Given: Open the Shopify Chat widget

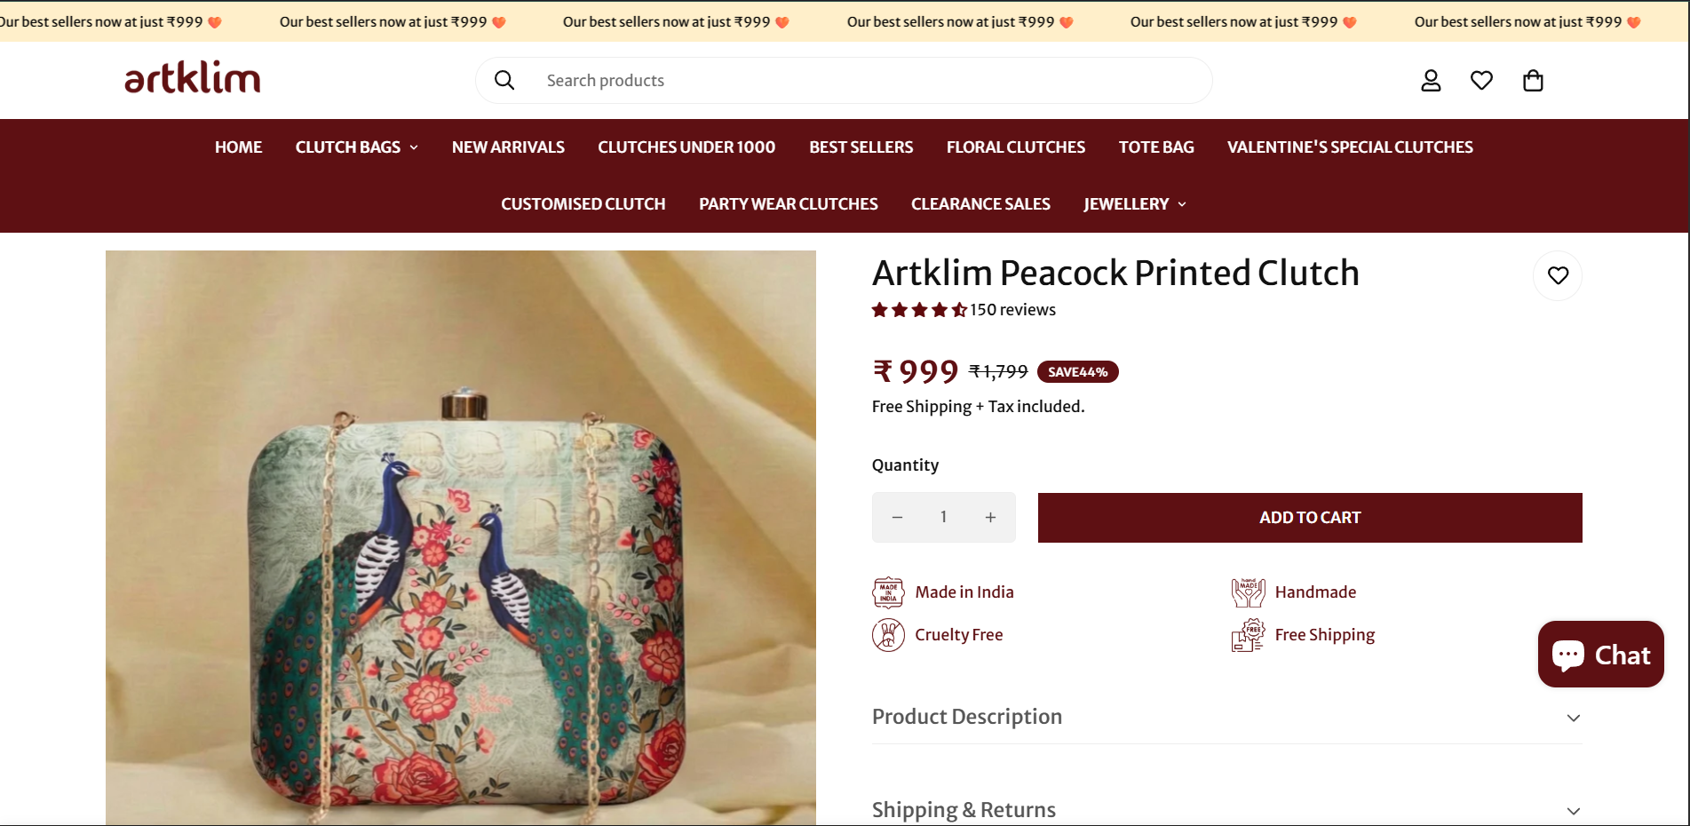Looking at the screenshot, I should (x=1599, y=654).
